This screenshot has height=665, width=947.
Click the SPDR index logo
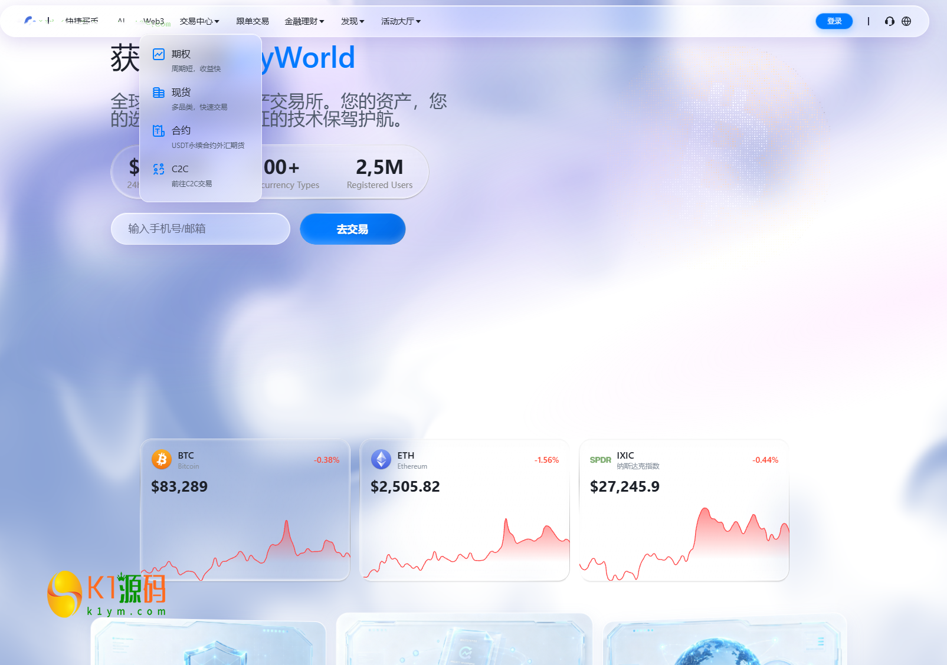pos(601,460)
